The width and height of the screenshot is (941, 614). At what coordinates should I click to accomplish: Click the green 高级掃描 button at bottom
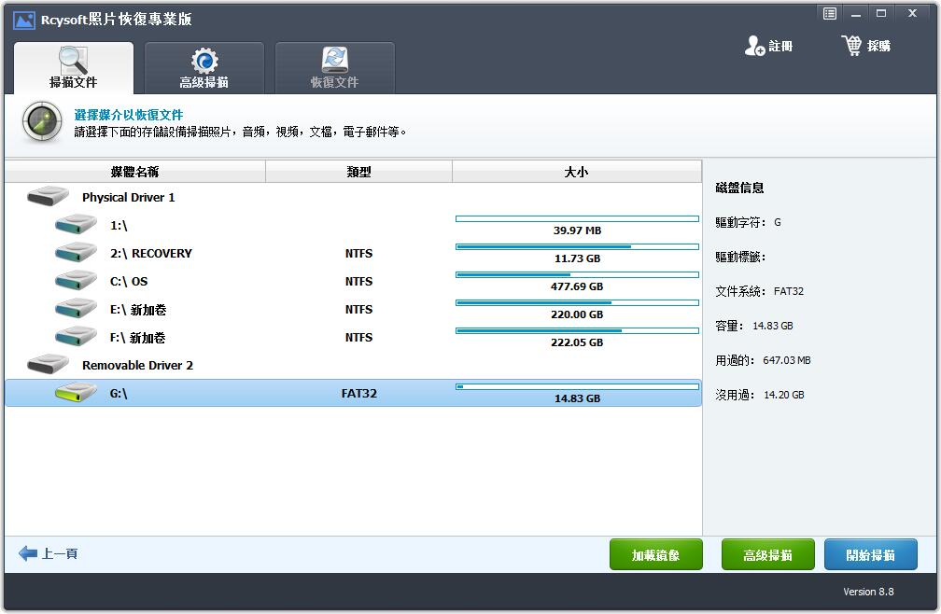[x=767, y=555]
